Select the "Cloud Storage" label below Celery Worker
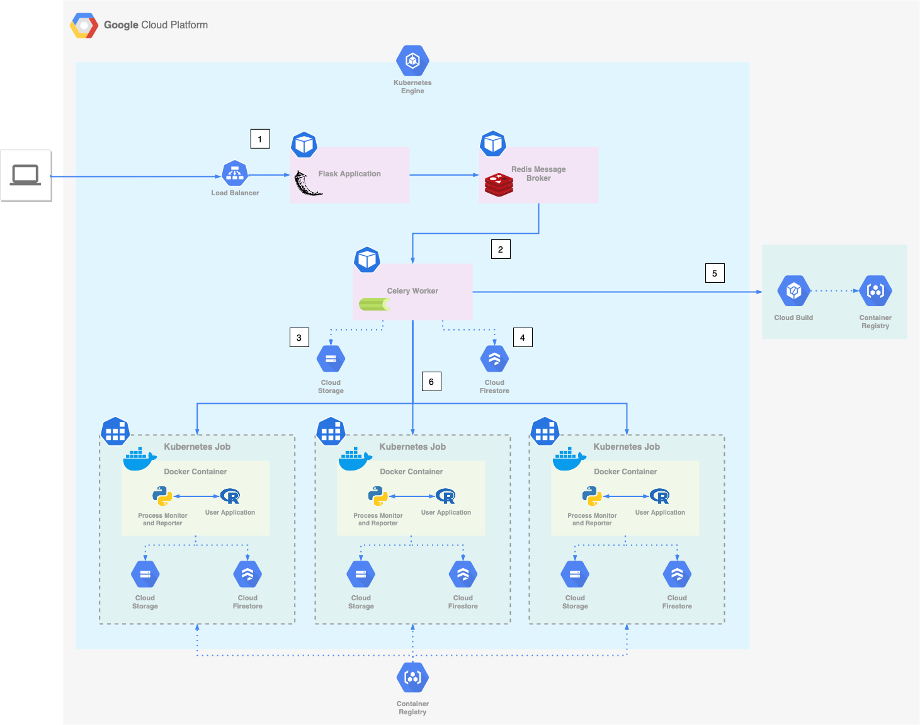The image size is (920, 725). pyautogui.click(x=331, y=387)
